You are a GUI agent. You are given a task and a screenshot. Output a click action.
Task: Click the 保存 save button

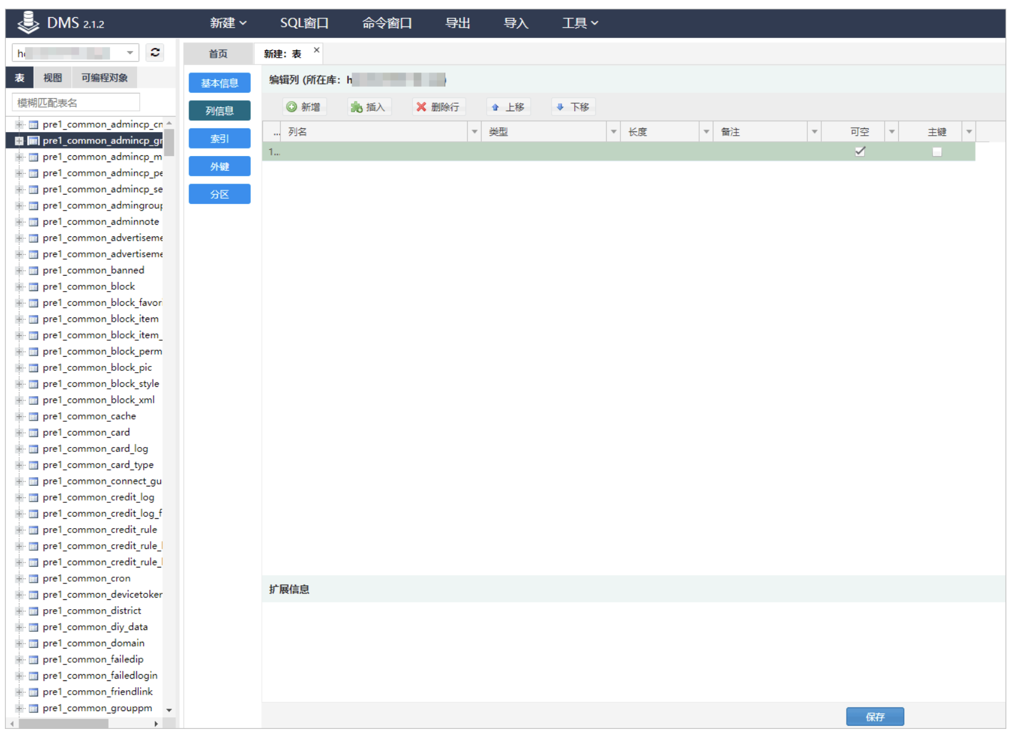874,716
